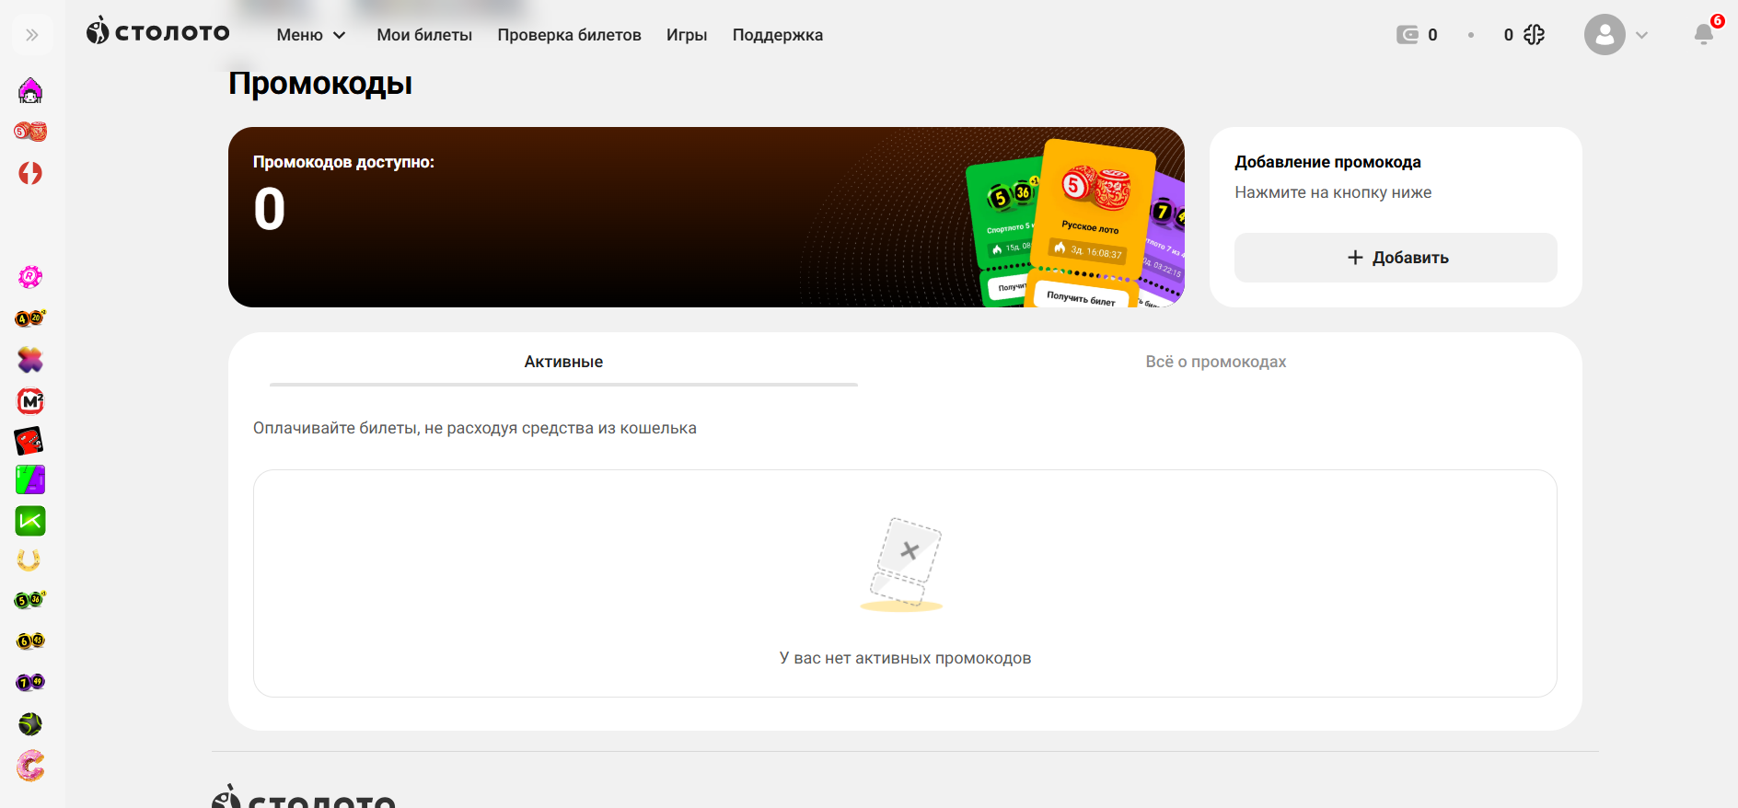Switch to the Активные tab
1738x808 pixels.
click(563, 362)
